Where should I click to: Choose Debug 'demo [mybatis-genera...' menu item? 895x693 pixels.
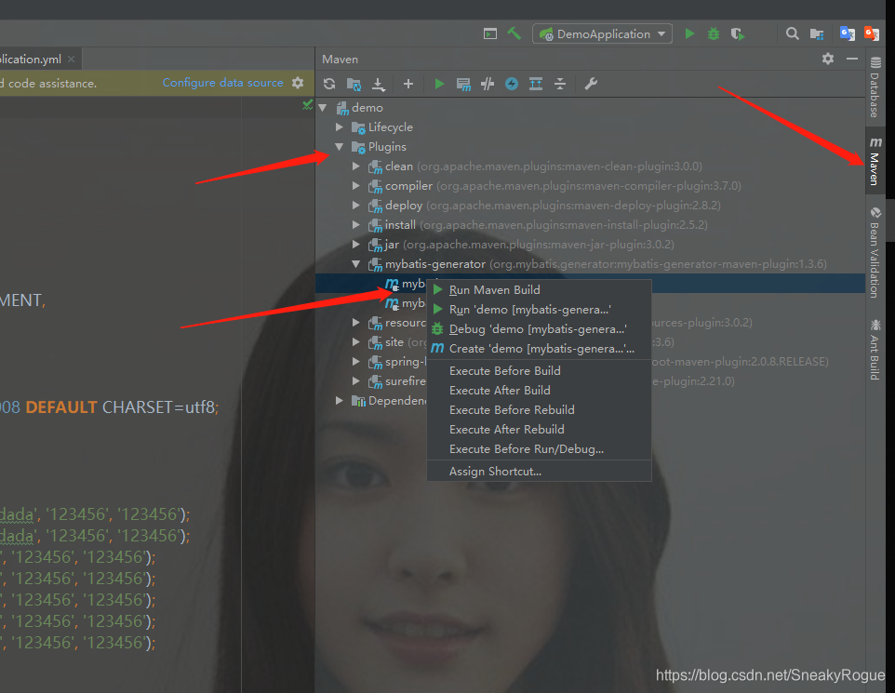pos(539,328)
